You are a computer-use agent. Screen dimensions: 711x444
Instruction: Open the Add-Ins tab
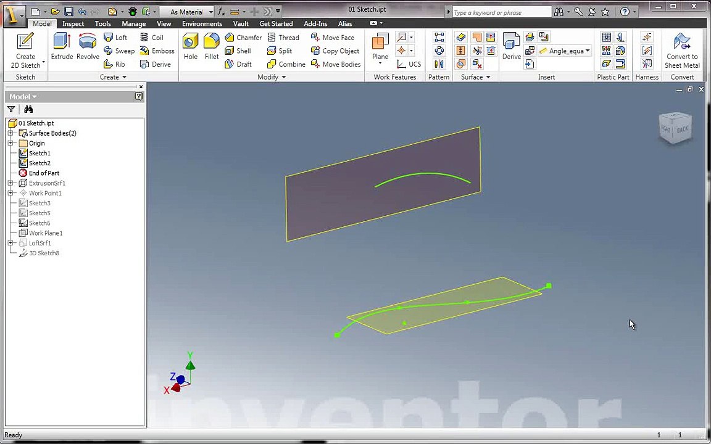coord(315,23)
